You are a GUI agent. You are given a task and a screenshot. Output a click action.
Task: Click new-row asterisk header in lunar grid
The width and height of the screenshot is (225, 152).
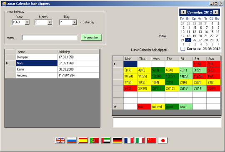(118, 107)
